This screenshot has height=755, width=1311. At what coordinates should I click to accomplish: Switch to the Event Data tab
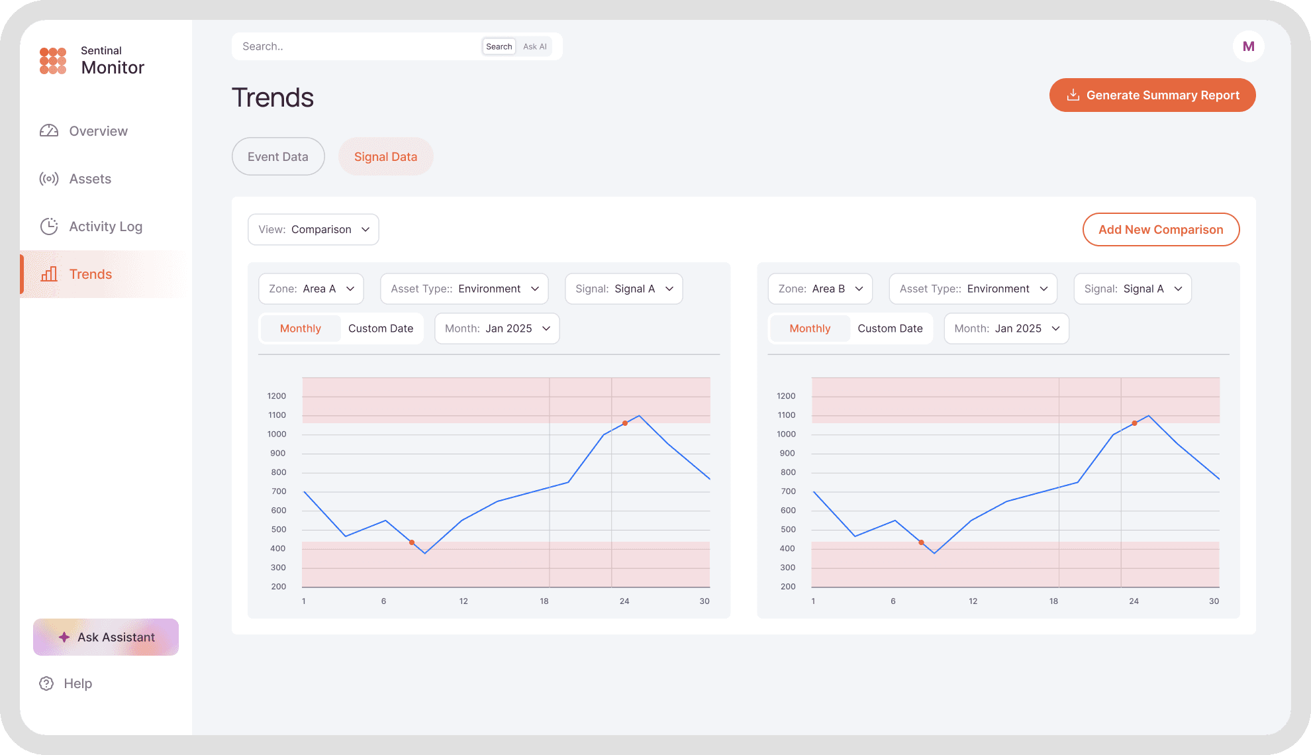[278, 157]
